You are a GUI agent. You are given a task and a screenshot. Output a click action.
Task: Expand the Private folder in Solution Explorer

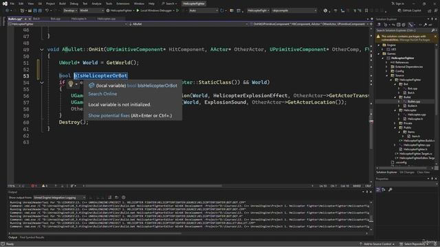(x=395, y=123)
